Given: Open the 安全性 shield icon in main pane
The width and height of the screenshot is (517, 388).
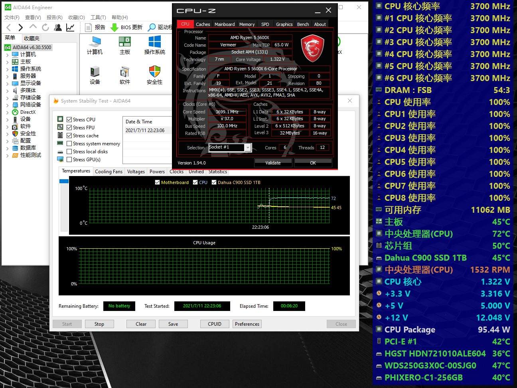Looking at the screenshot, I should (x=154, y=71).
